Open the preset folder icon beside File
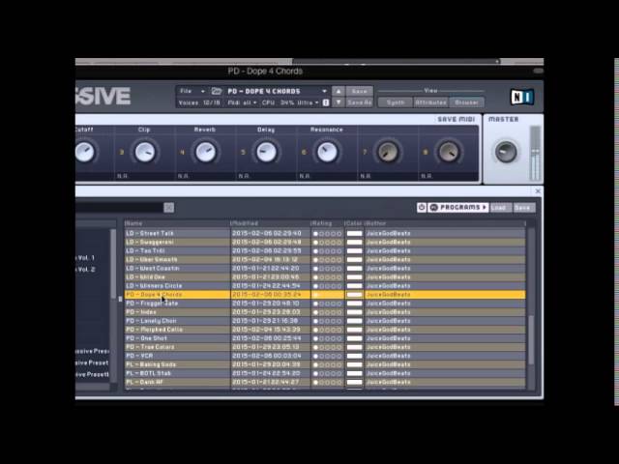 217,91
